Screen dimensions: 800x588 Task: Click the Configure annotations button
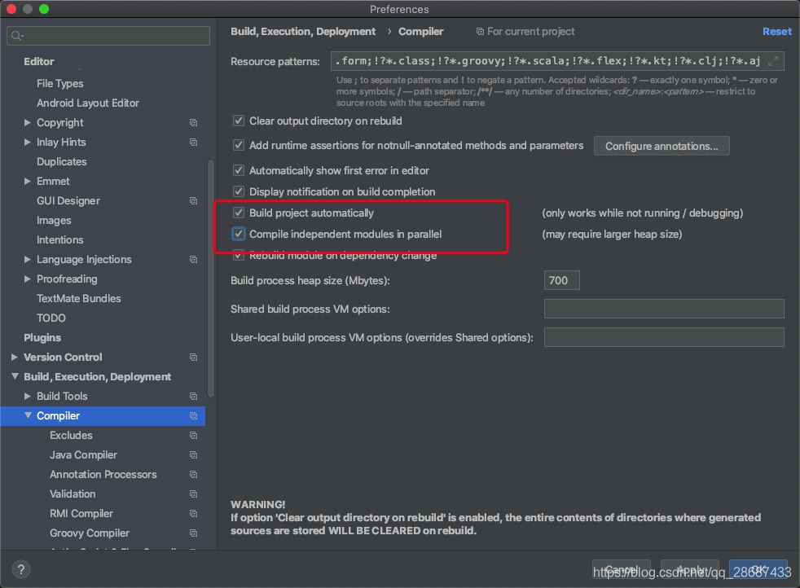tap(662, 146)
